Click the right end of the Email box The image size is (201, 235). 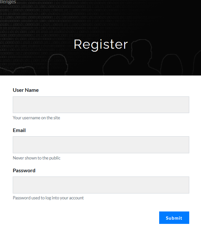(185, 144)
